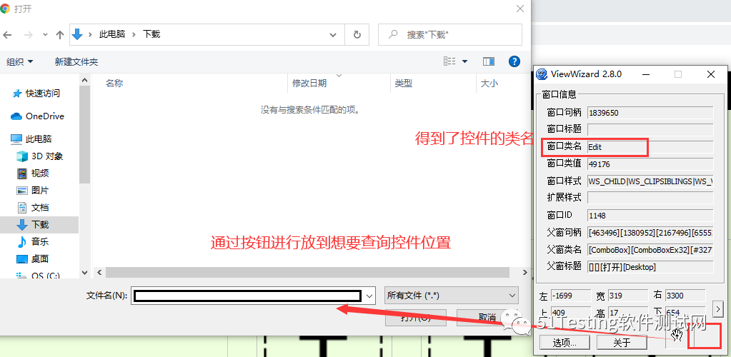This screenshot has width=731, height=357.
Task: Click the 文件名(N) input field
Action: click(x=247, y=296)
